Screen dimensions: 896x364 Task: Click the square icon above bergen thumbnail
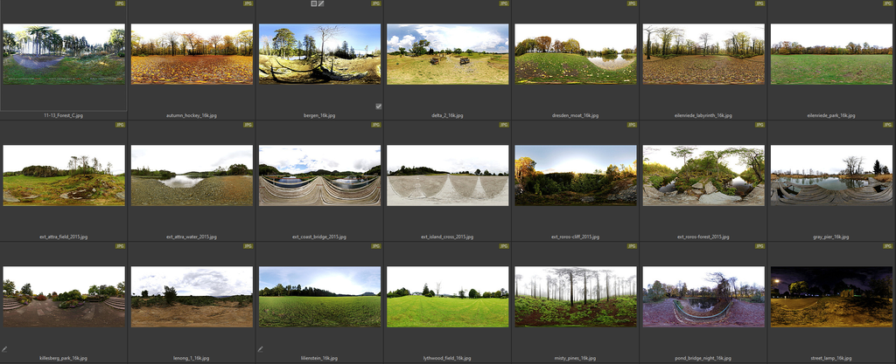tap(314, 3)
